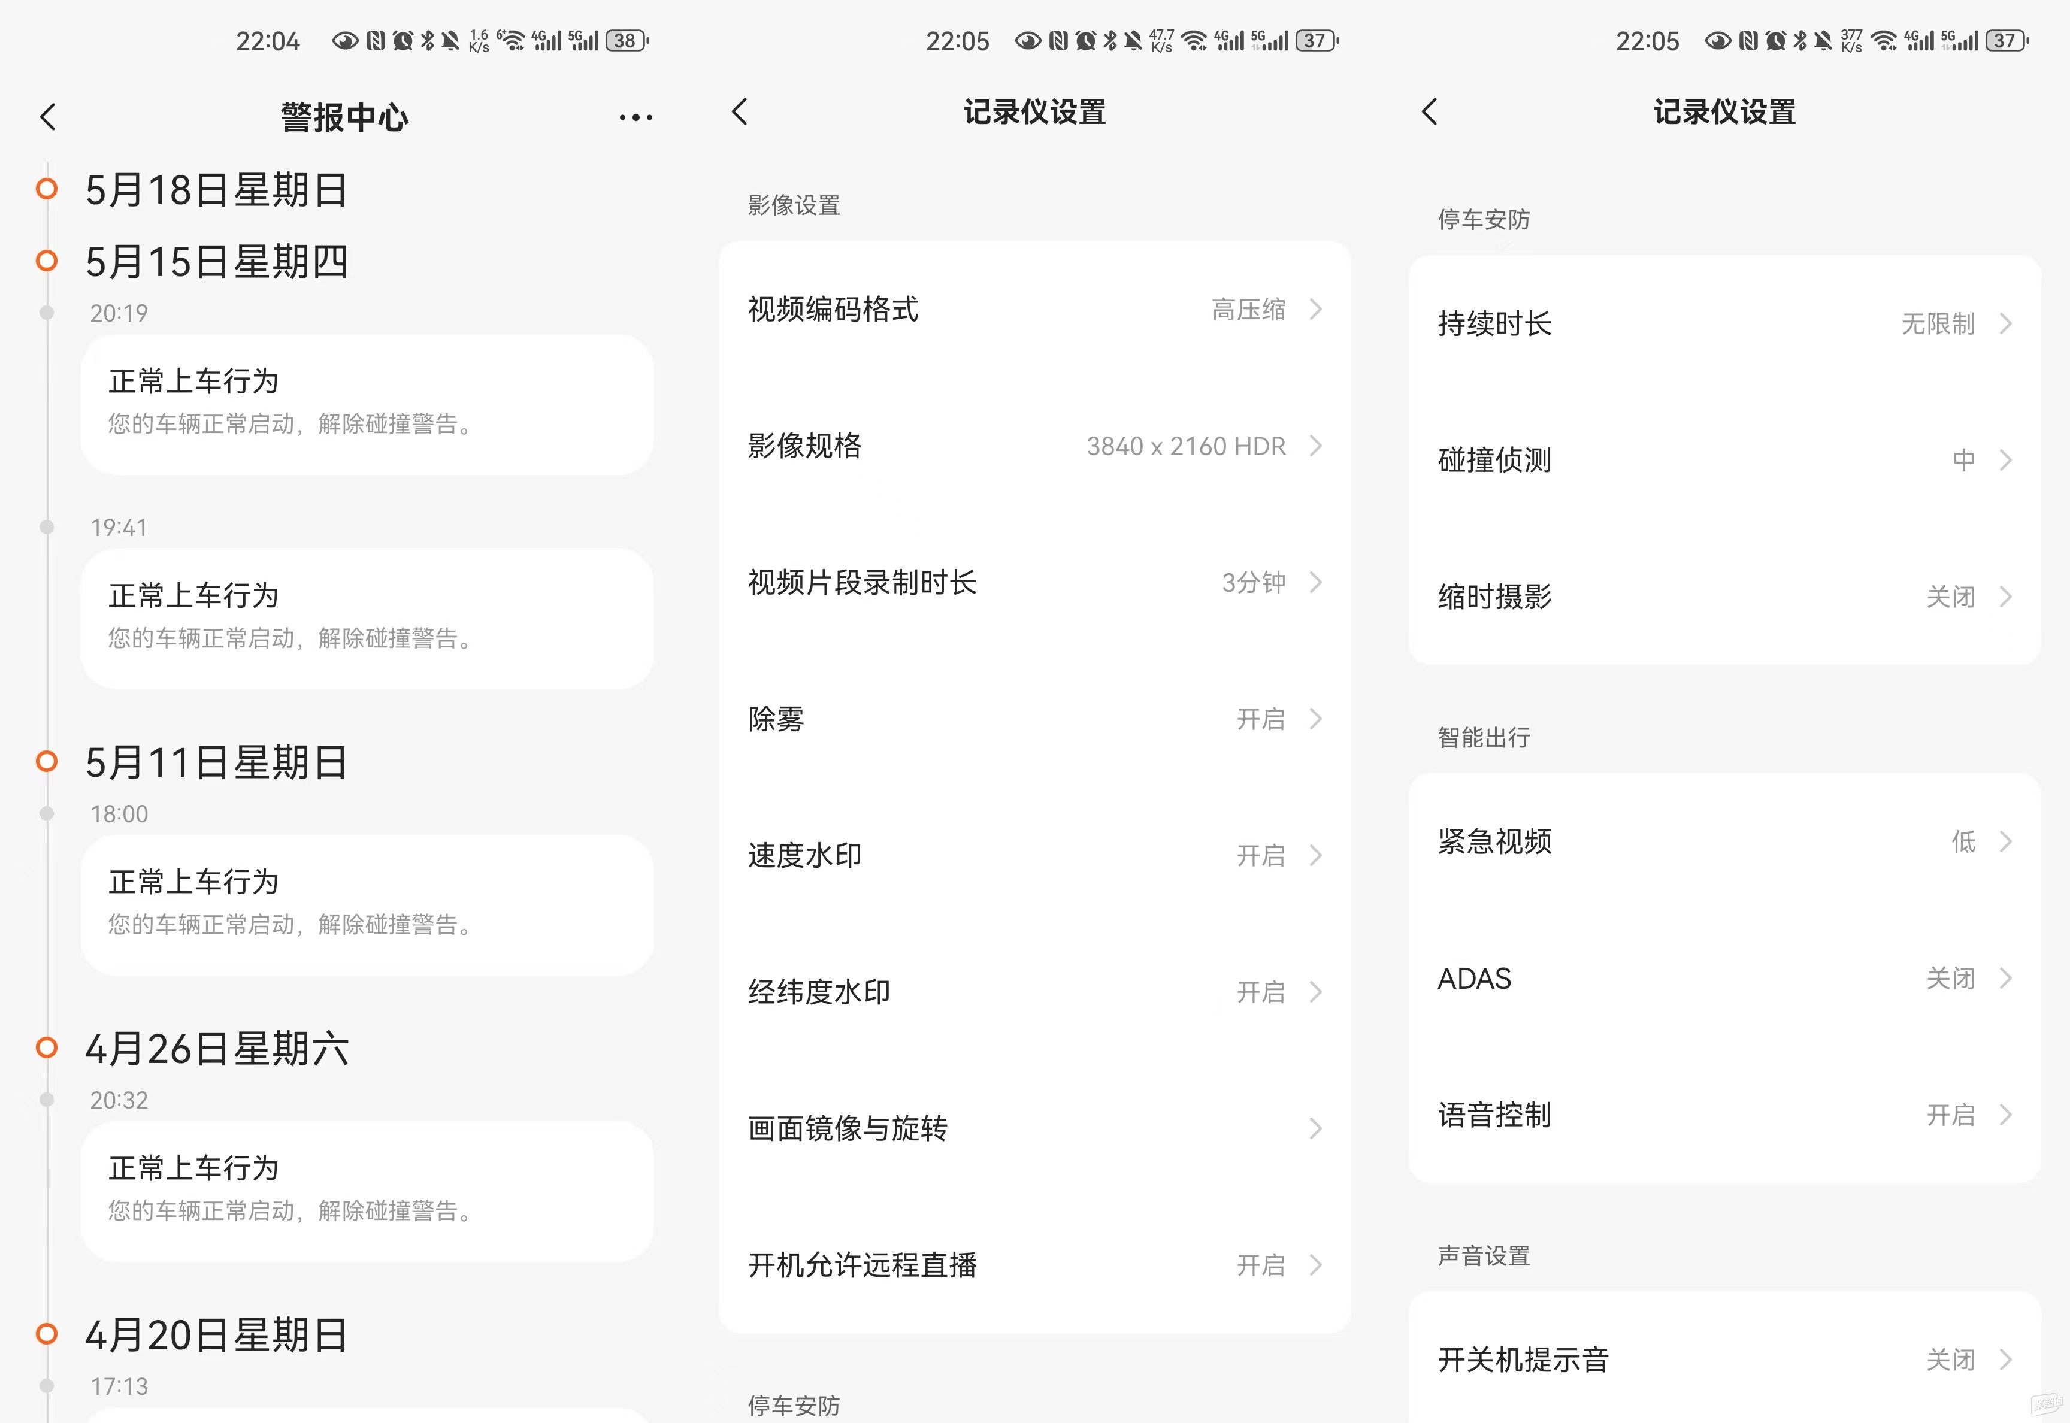Expand chevron on 紧急视频 row
The height and width of the screenshot is (1423, 2070).
point(2006,841)
